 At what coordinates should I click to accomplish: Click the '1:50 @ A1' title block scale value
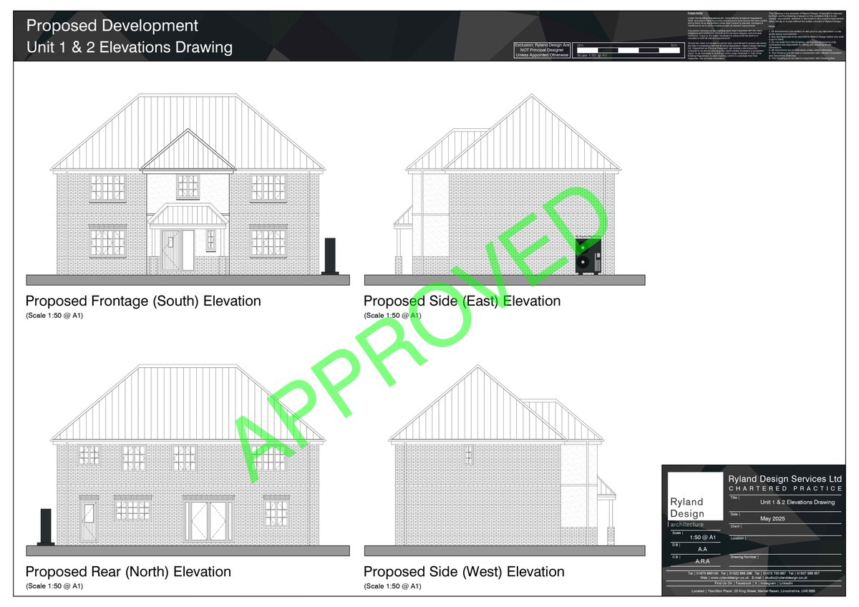coord(702,538)
